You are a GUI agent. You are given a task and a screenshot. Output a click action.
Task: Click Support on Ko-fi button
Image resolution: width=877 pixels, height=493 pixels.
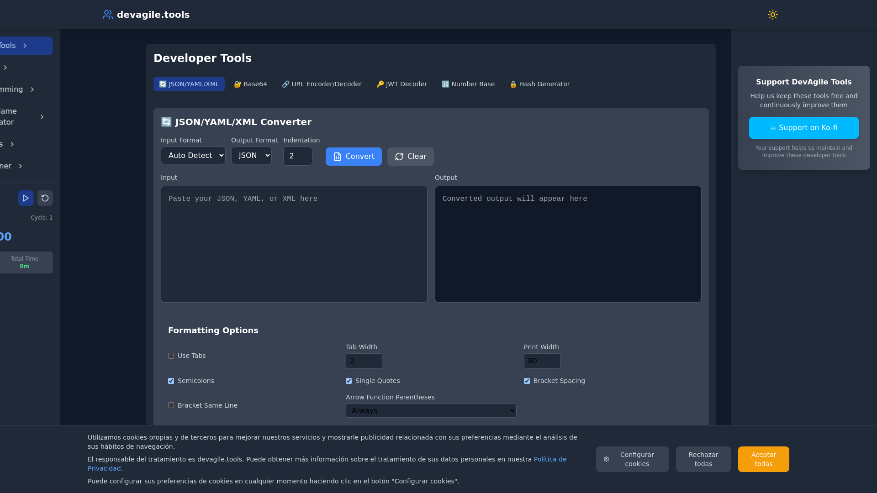pyautogui.click(x=804, y=128)
